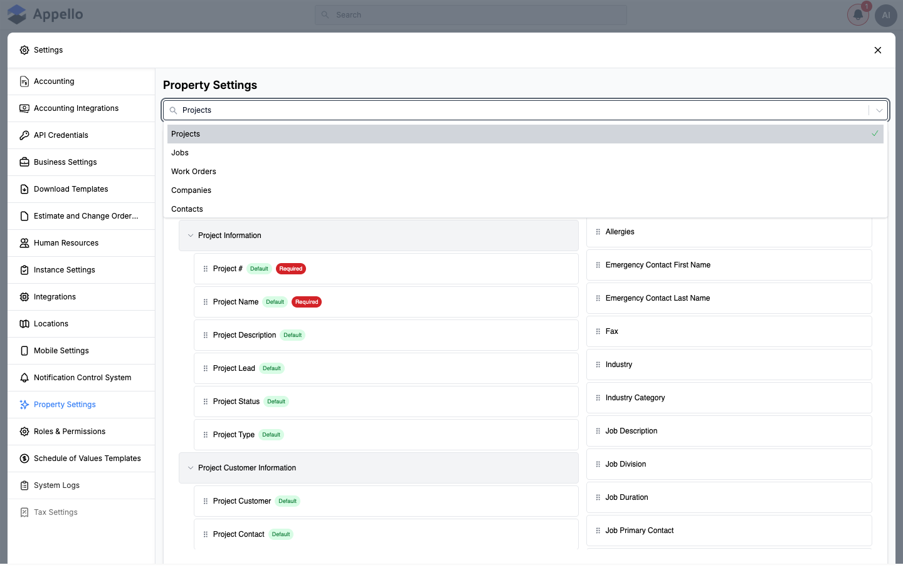Open the AI user avatar menu
The image size is (903, 575).
click(886, 15)
